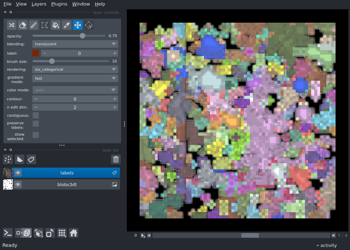350x250 pixels.
Task: Open the rendering dropdown
Action: (x=75, y=69)
